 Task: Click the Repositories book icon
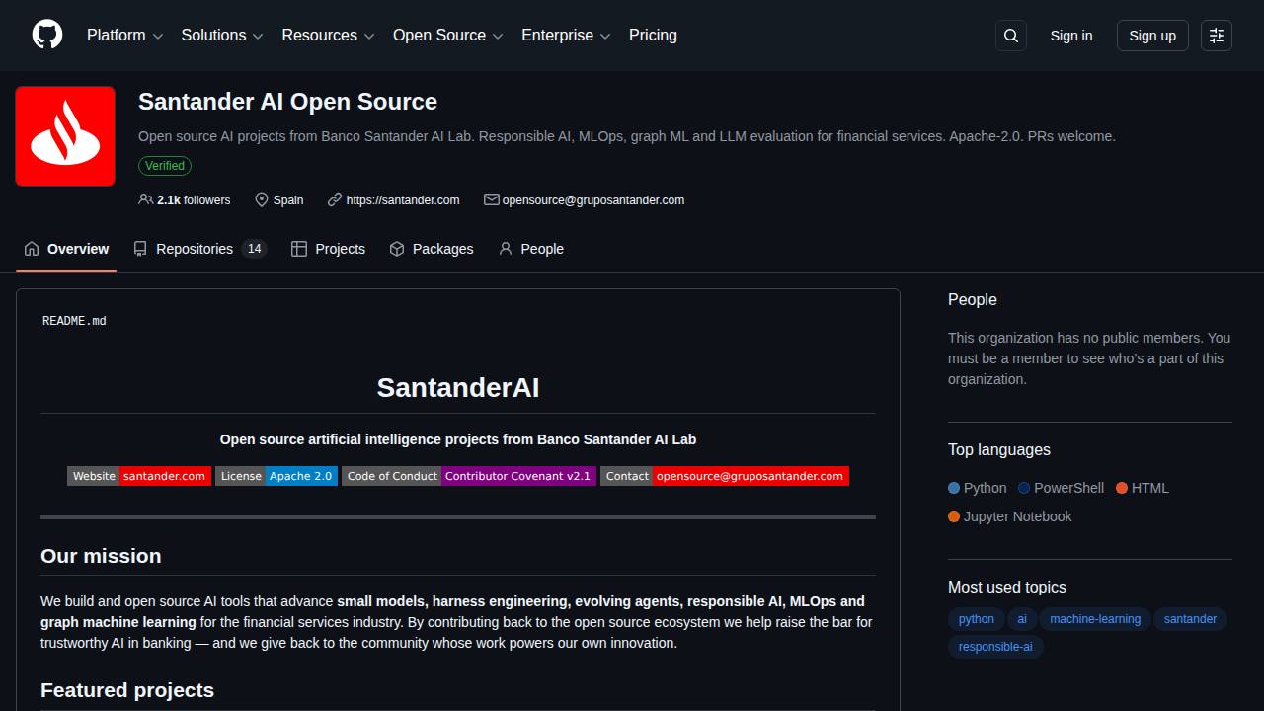pos(140,249)
